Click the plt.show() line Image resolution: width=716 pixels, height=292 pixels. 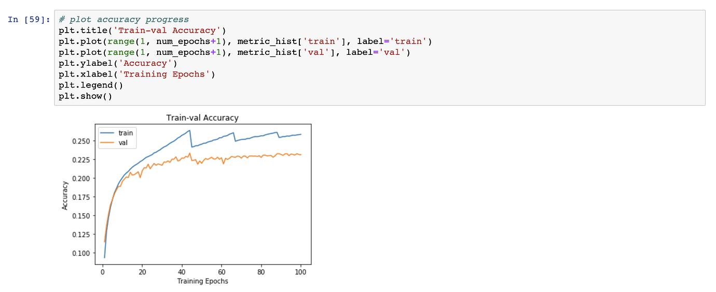click(x=86, y=96)
